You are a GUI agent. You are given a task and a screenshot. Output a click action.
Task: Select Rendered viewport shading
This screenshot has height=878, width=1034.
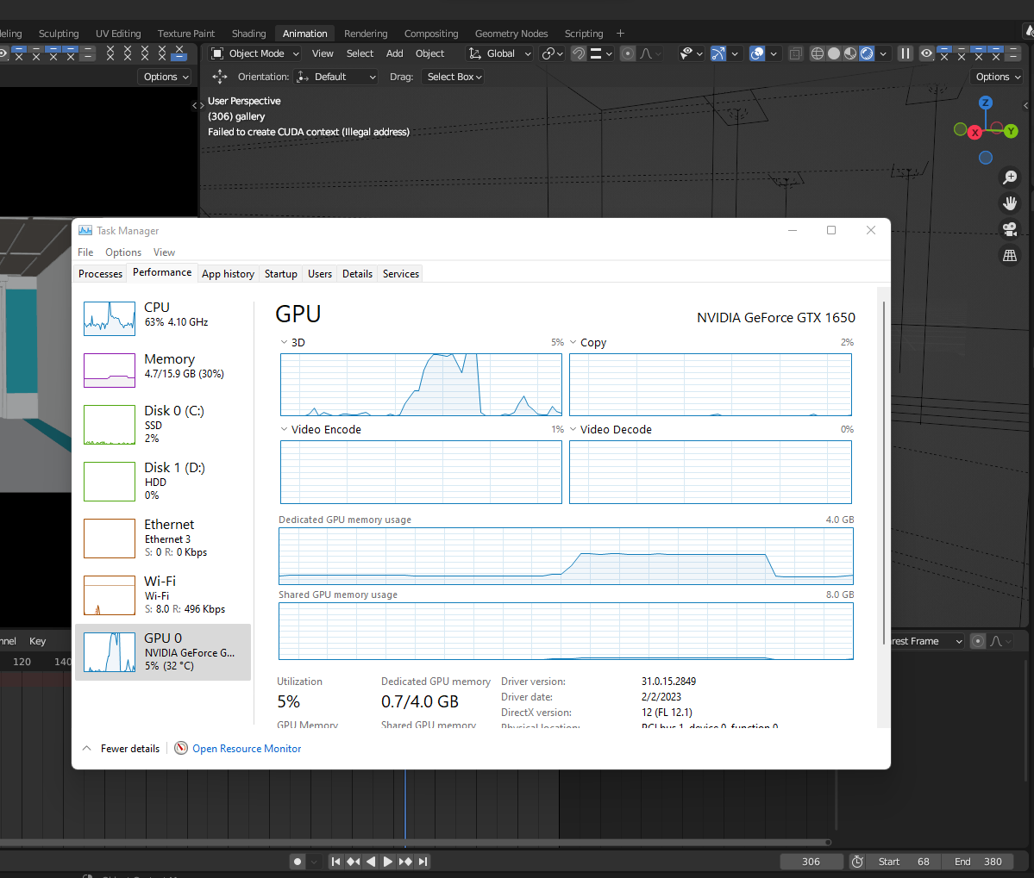(867, 53)
